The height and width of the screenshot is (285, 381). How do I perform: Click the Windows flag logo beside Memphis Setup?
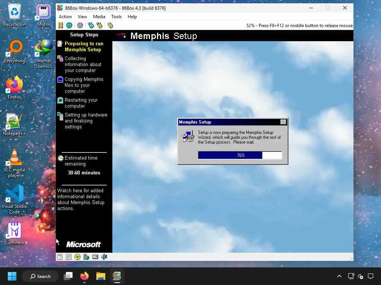point(121,36)
